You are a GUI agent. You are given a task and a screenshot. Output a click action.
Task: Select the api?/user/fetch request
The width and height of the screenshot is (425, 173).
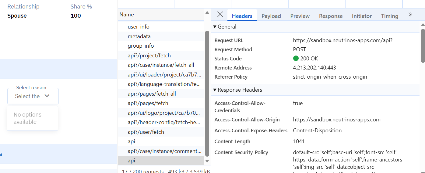(161, 132)
